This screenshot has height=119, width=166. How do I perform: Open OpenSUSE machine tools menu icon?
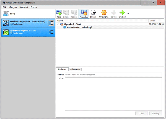51,32
